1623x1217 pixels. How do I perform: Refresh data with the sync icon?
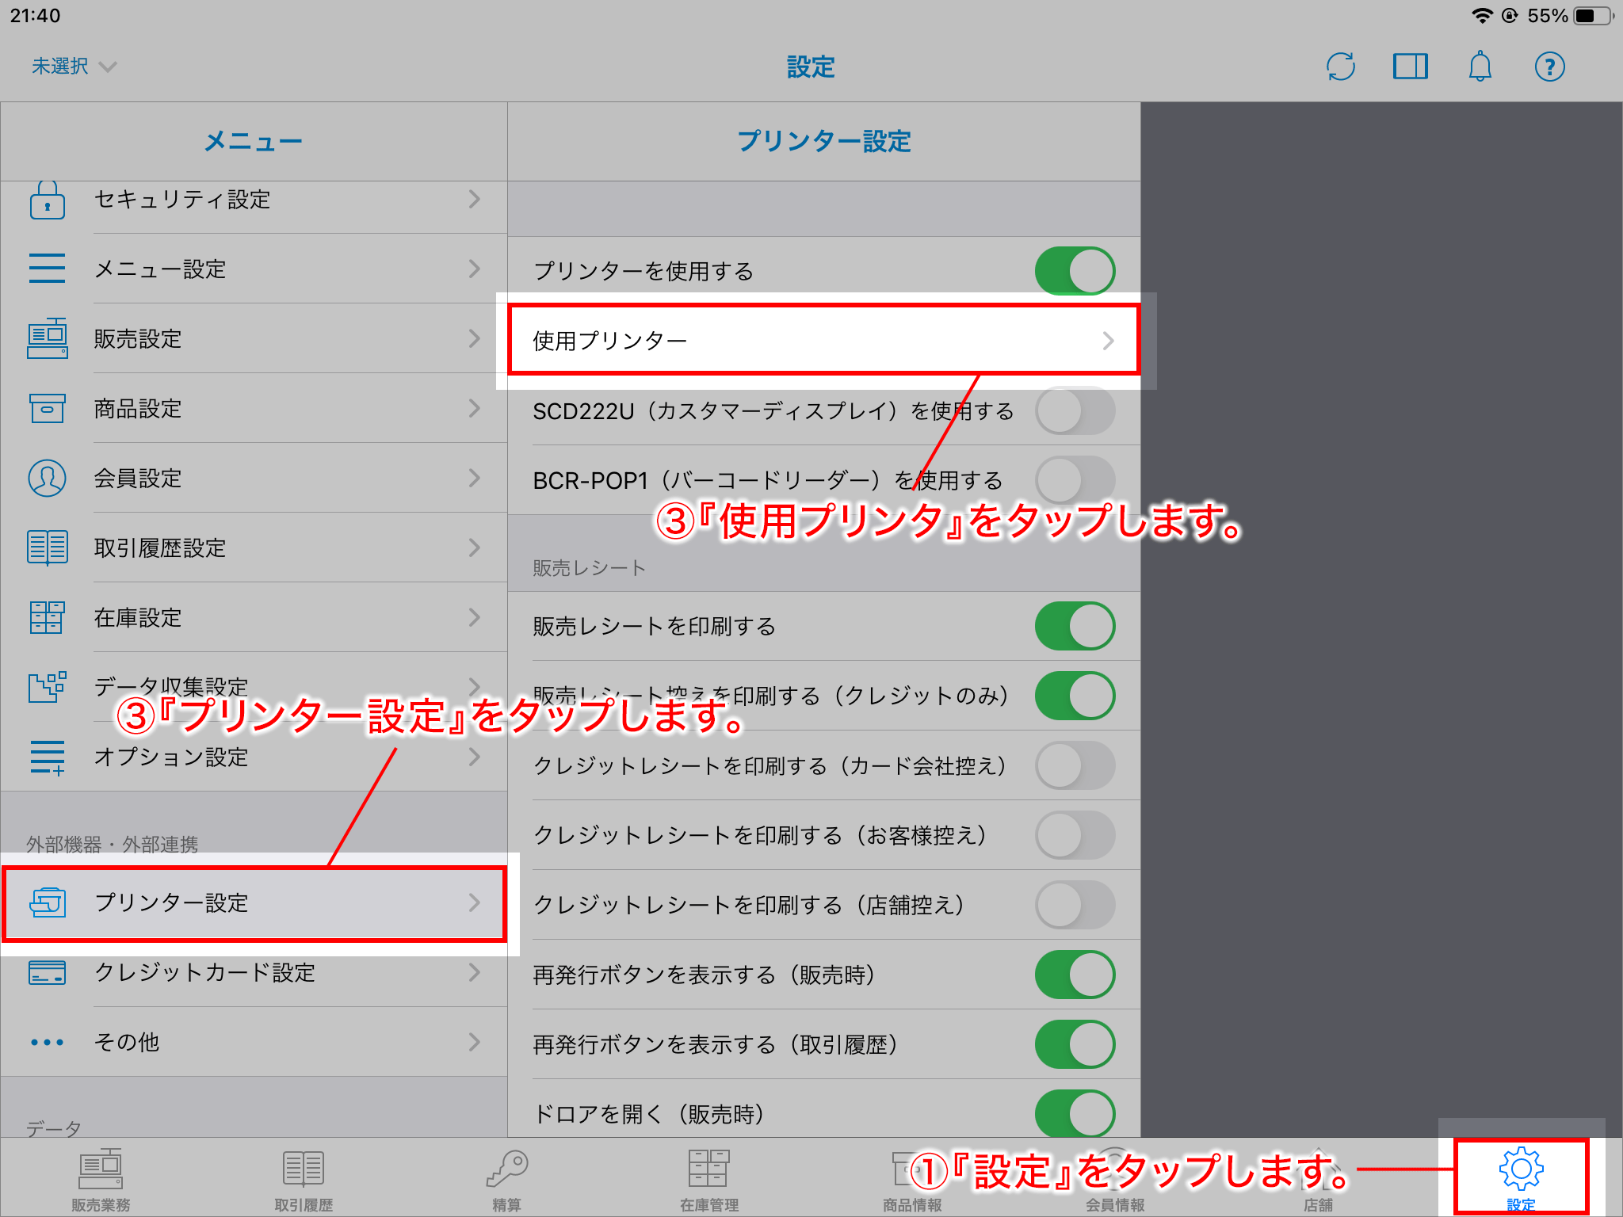coord(1341,67)
